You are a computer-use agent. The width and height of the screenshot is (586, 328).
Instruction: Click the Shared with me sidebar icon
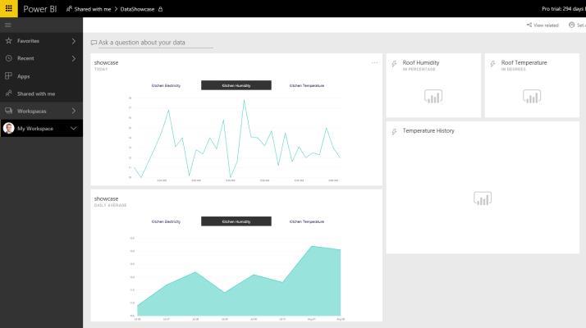8,93
